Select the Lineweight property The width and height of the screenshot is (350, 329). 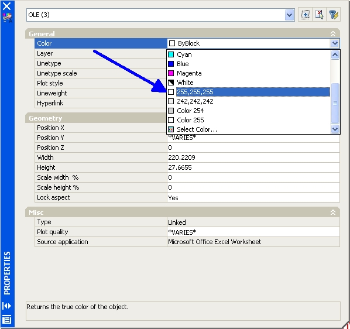101,93
